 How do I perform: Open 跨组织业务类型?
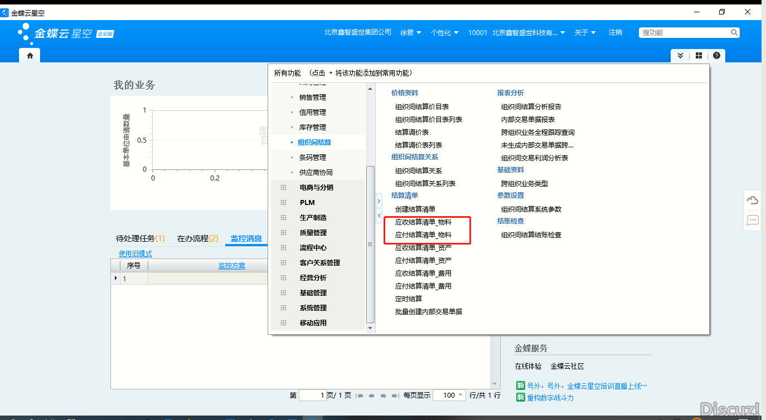coord(525,184)
